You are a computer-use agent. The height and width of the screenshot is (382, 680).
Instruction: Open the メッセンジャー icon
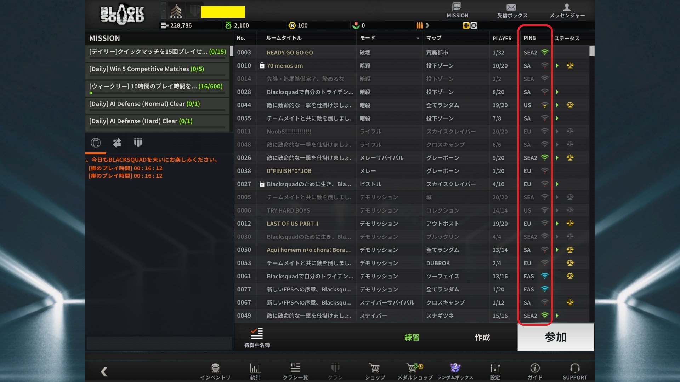pos(567,11)
